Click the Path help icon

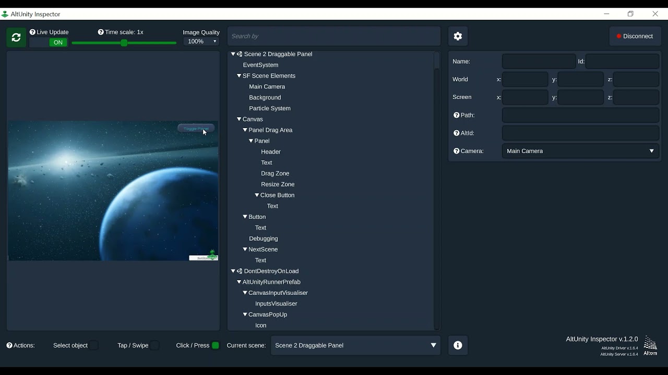pos(456,115)
